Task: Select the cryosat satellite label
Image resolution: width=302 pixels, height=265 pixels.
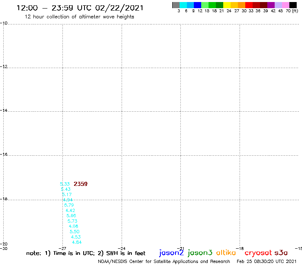Action: point(258,253)
